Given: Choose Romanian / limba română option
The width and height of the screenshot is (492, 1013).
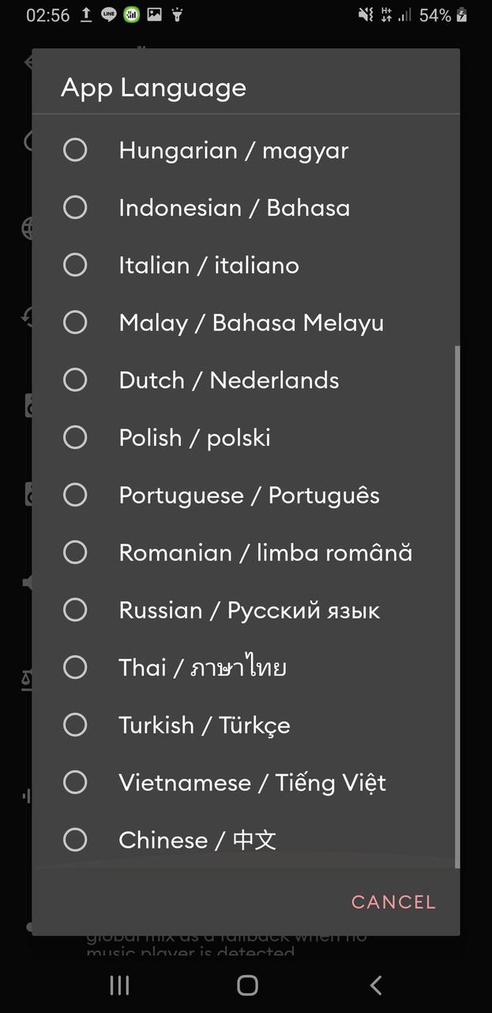Looking at the screenshot, I should (x=75, y=552).
